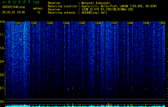Click the Receiving Location value line
The height and width of the screenshot is (107, 168).
119,6
